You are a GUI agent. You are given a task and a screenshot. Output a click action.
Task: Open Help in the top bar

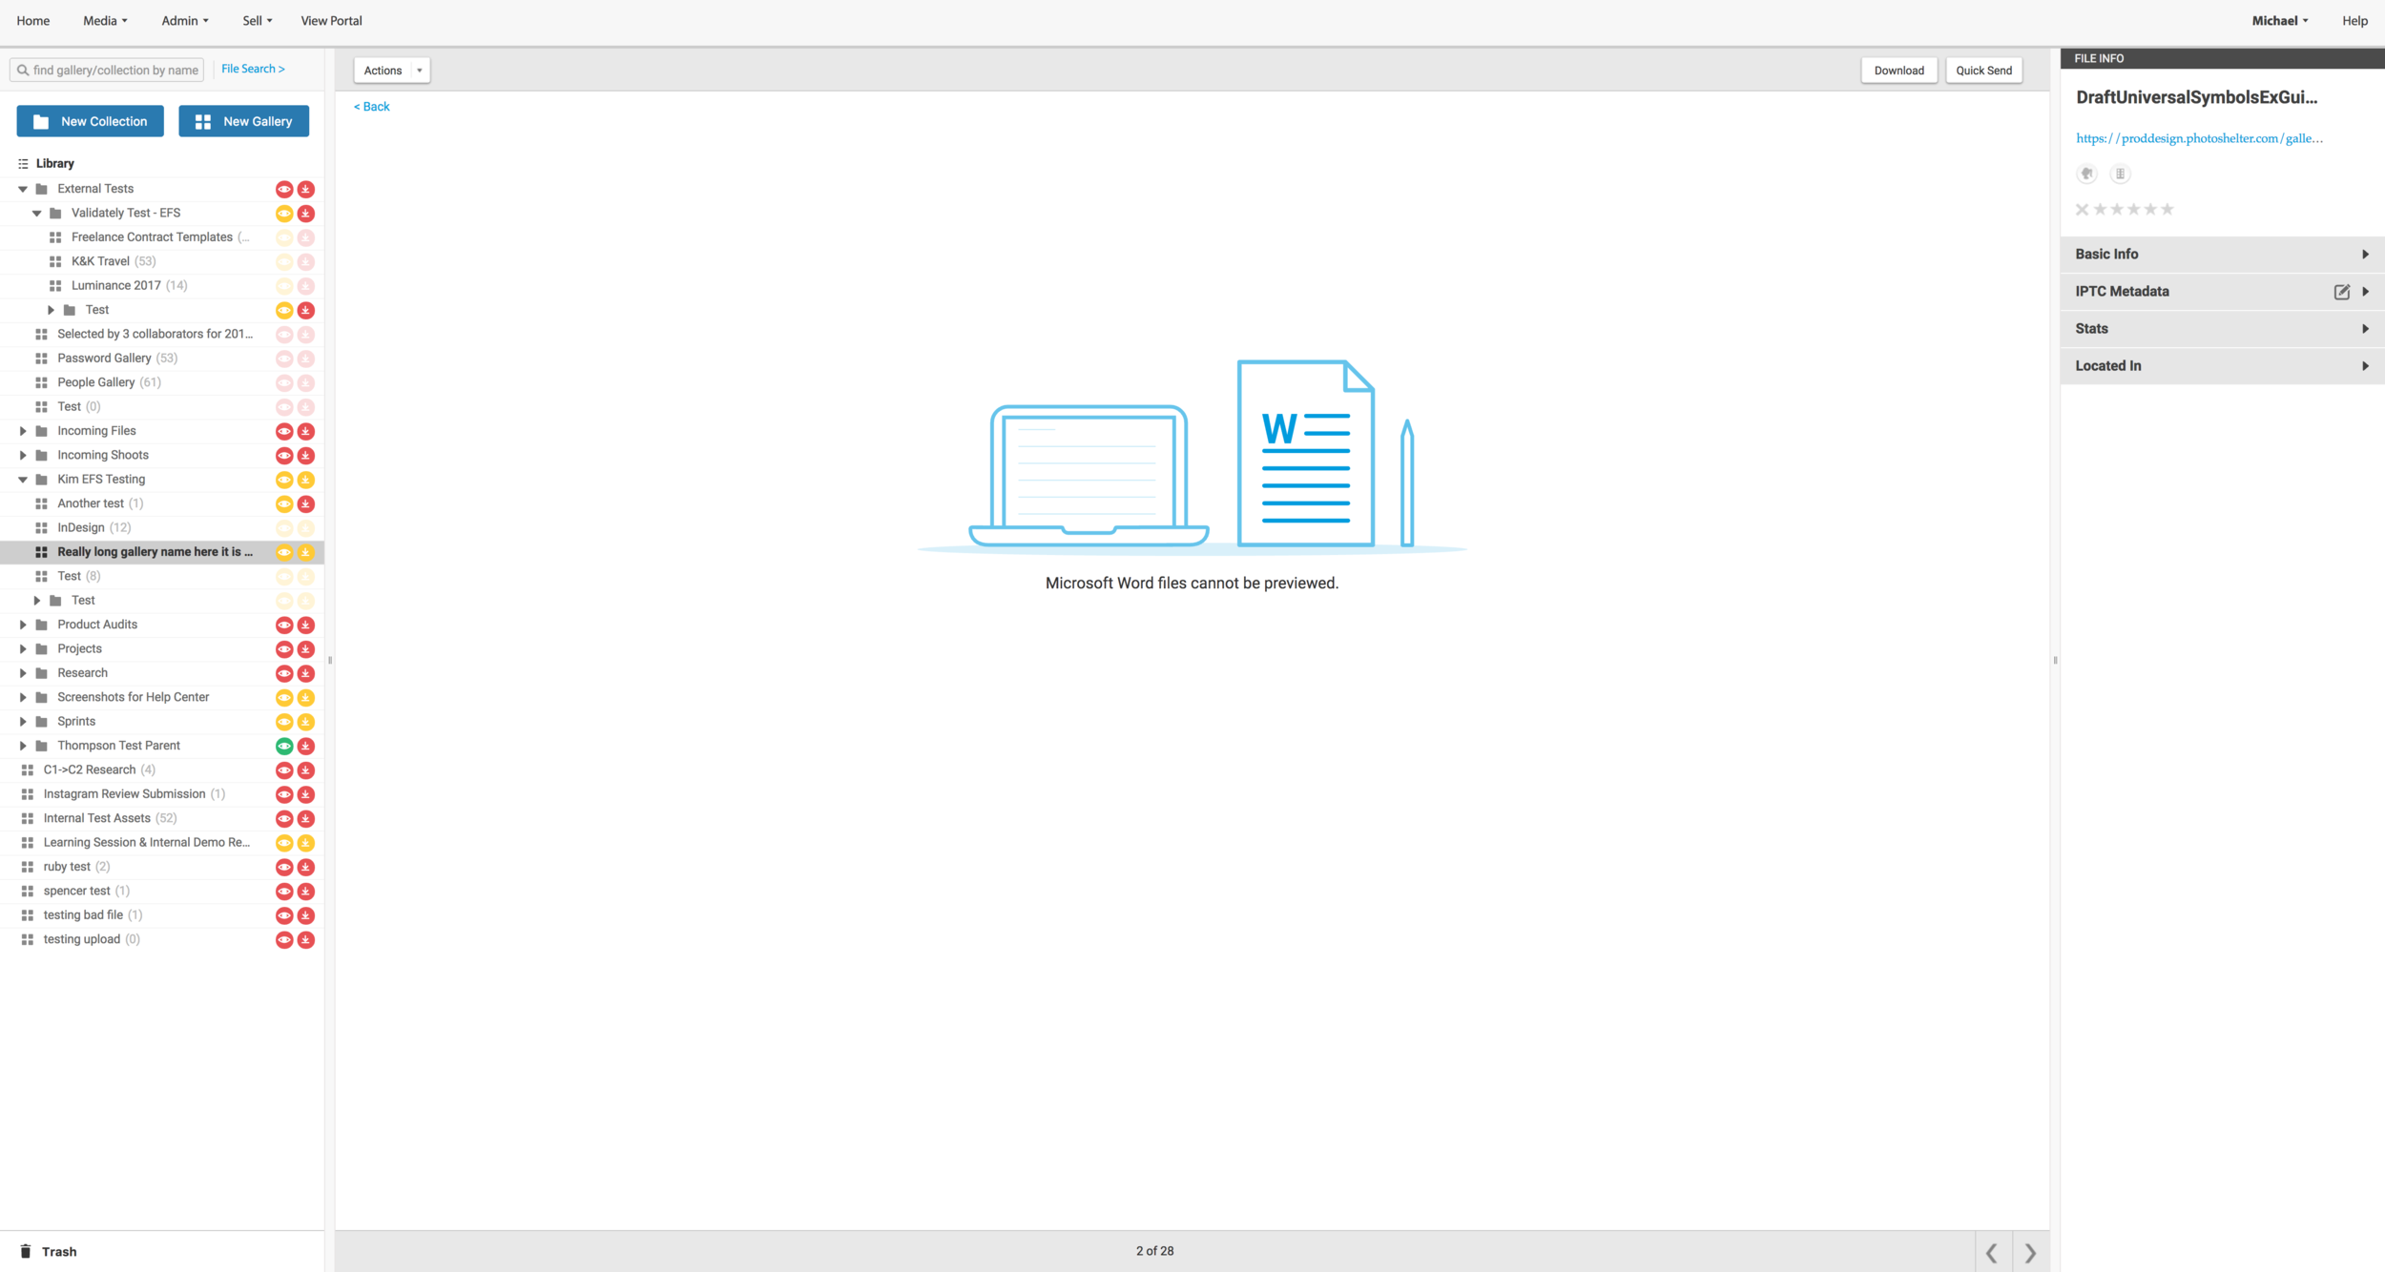(2354, 21)
